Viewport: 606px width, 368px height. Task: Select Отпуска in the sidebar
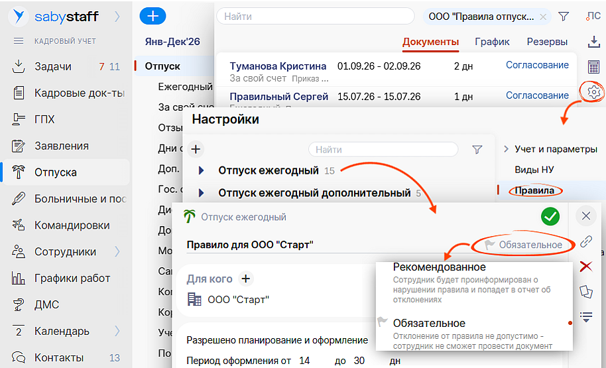click(66, 172)
